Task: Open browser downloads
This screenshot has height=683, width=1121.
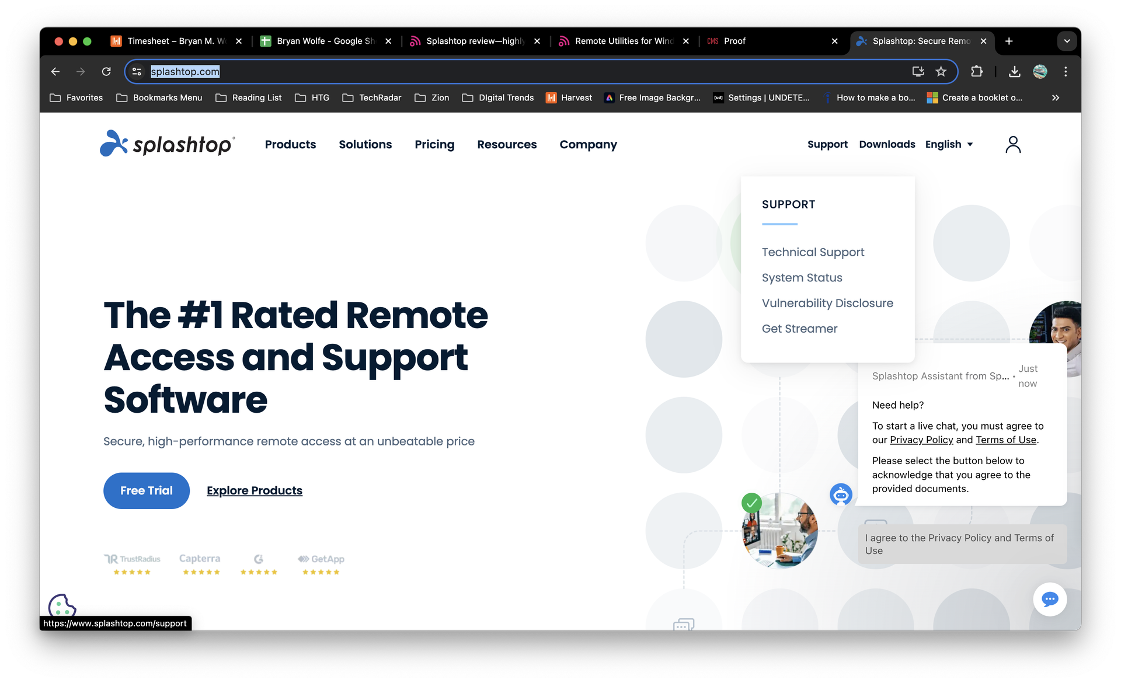Action: click(x=1014, y=71)
